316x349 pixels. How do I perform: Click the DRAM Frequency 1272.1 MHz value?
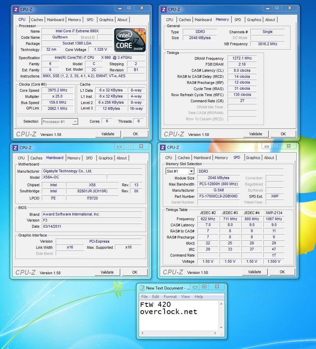[x=242, y=58]
